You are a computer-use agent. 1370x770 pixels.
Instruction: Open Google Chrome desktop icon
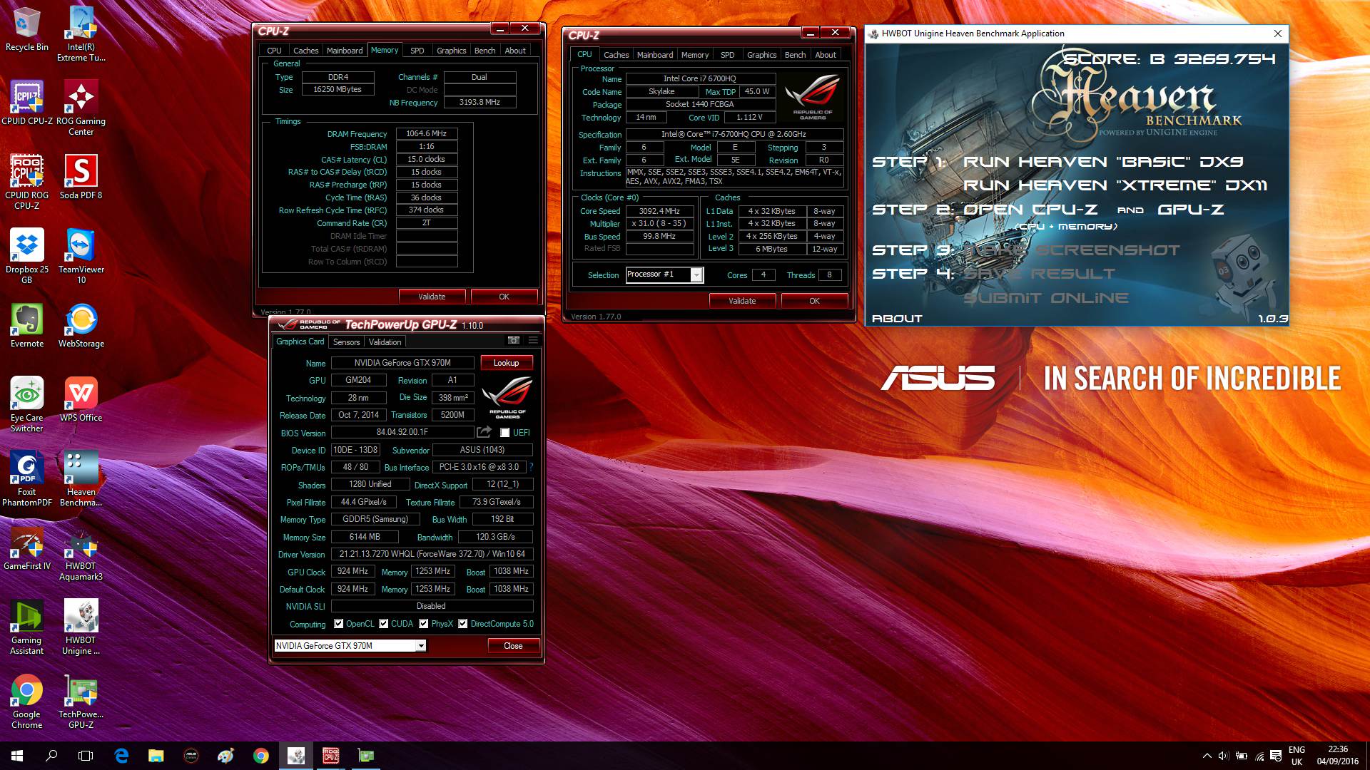pos(27,702)
